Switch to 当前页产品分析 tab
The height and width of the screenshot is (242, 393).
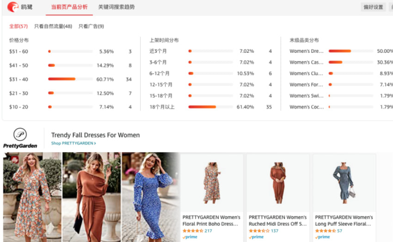(x=69, y=7)
